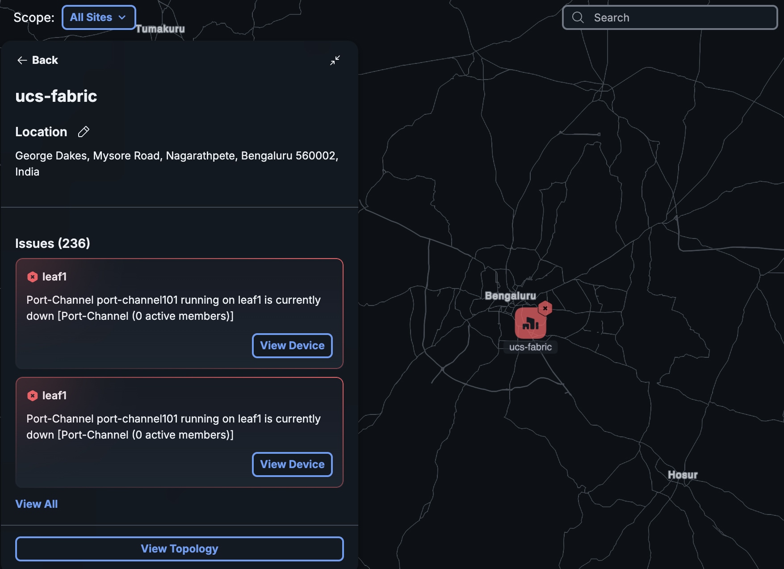Screen dimensions: 784x569
Task: Focus the Search input field
Action: 670,17
